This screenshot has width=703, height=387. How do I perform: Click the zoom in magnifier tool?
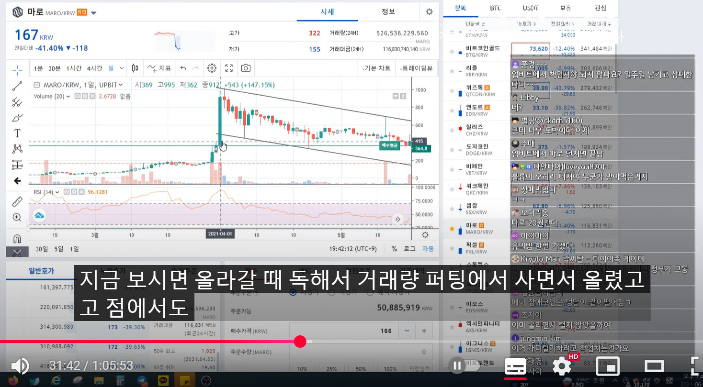click(17, 217)
